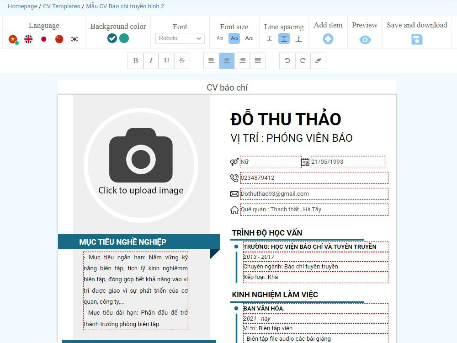Edit the name ĐỖ THU THẢO
Screen dimensions: 457x343
point(286,119)
